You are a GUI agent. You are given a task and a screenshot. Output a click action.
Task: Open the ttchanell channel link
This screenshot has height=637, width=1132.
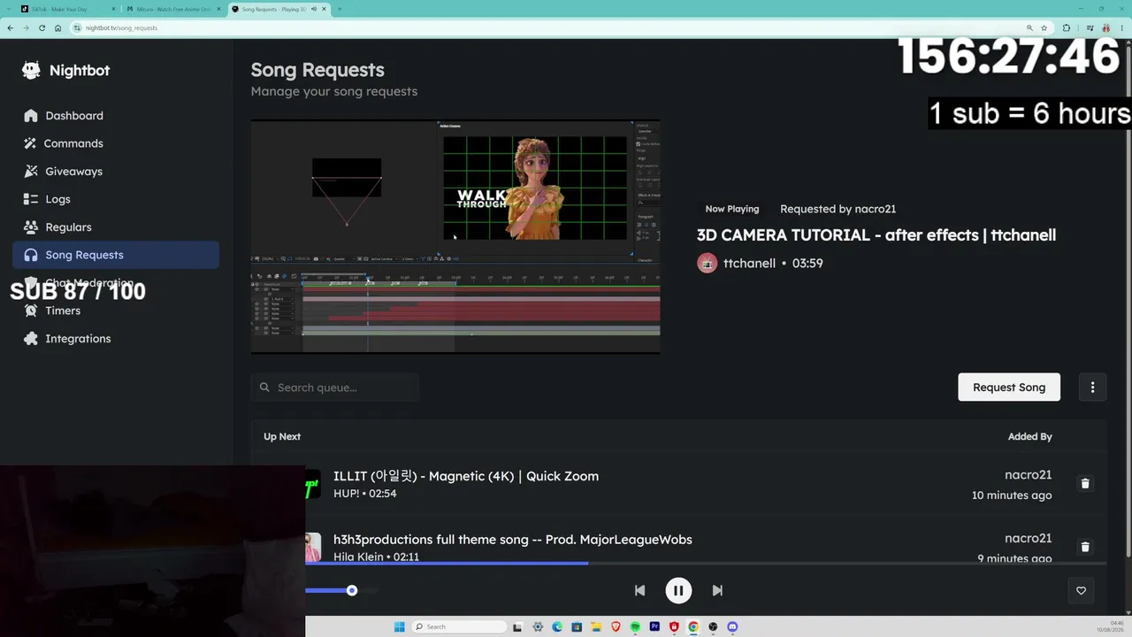749,263
